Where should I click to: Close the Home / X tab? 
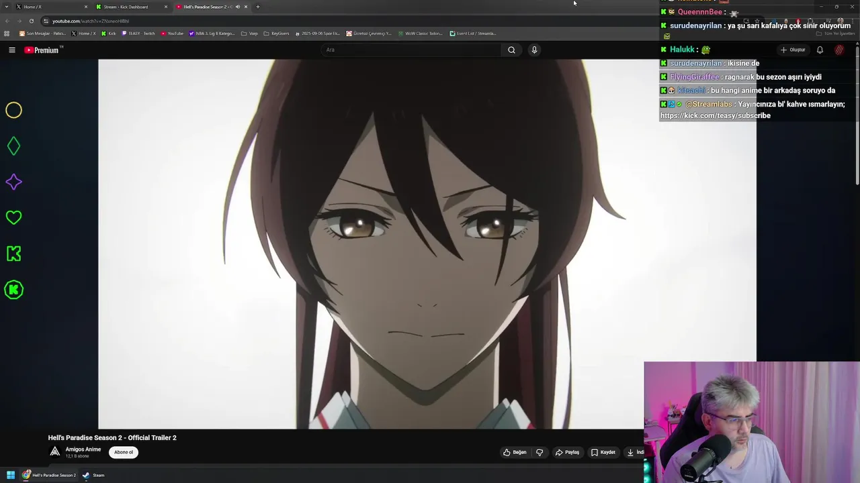coord(86,7)
